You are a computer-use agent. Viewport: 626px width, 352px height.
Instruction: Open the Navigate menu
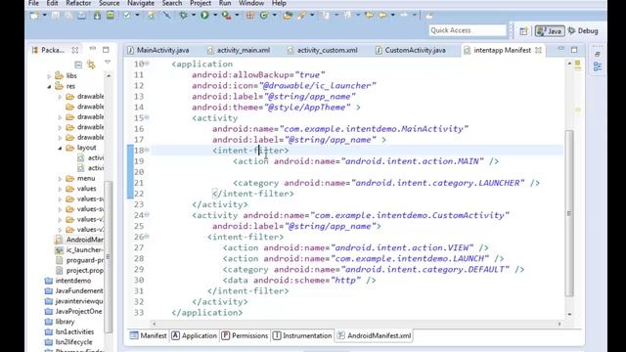pos(141,3)
